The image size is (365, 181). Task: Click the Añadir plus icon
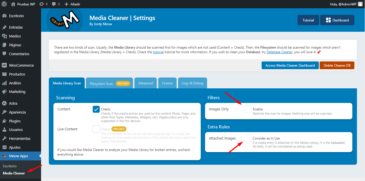pos(66,4)
